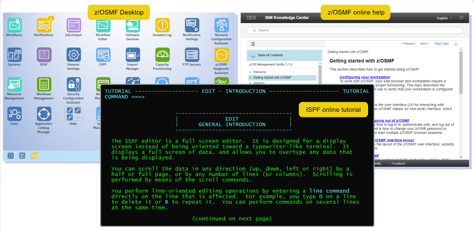Switch to Topic View
The width and height of the screenshot is (474, 231).
(x=442, y=44)
